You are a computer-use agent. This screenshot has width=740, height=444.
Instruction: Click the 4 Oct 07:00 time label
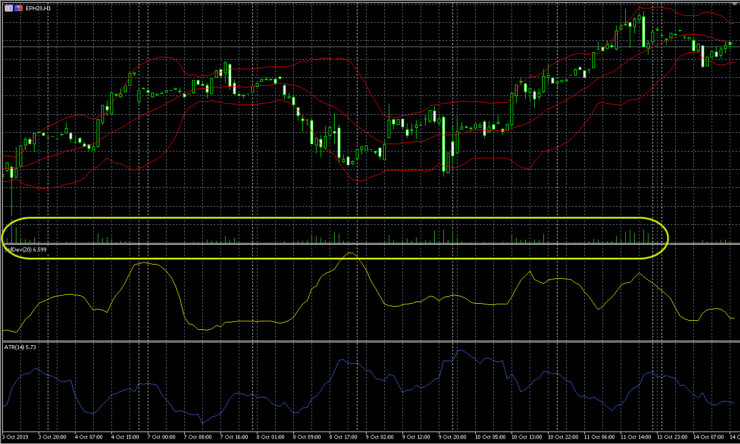[x=89, y=437]
